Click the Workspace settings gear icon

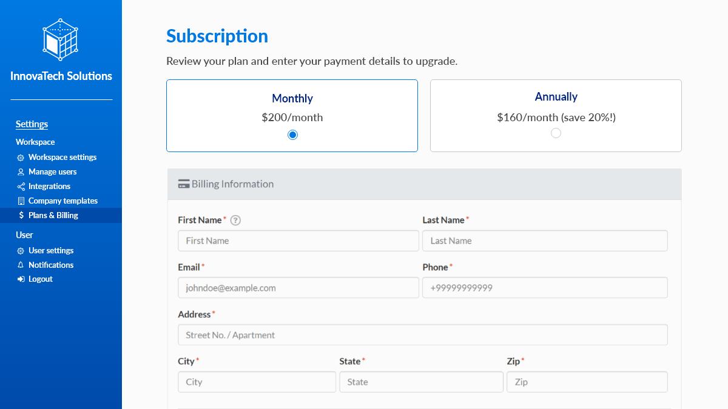pyautogui.click(x=21, y=158)
